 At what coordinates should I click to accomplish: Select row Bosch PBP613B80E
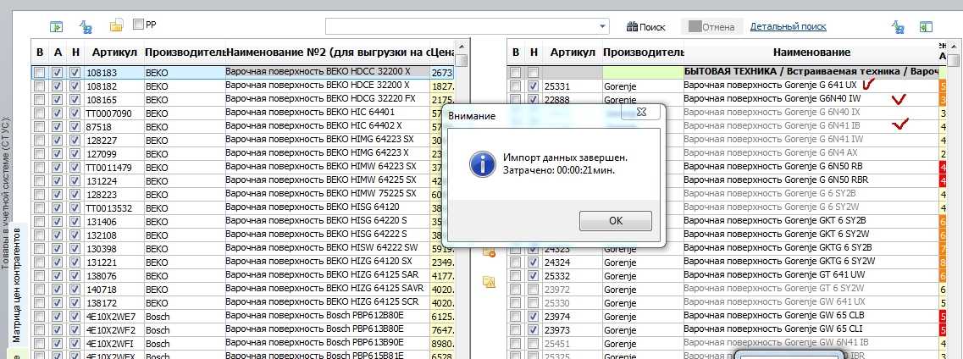243,329
